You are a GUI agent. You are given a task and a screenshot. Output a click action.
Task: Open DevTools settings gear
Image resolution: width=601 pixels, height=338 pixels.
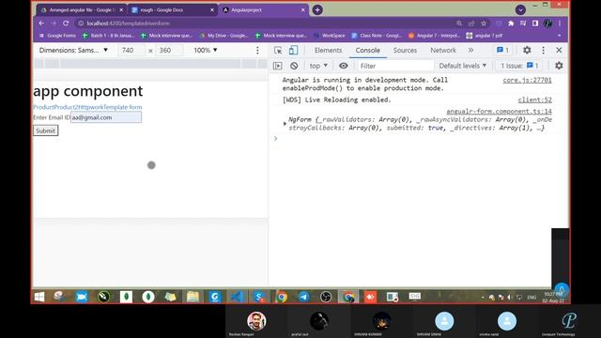click(527, 50)
